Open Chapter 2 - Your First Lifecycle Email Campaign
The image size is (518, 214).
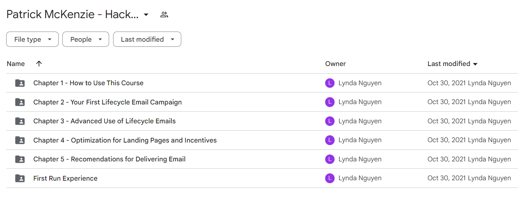pyautogui.click(x=108, y=102)
